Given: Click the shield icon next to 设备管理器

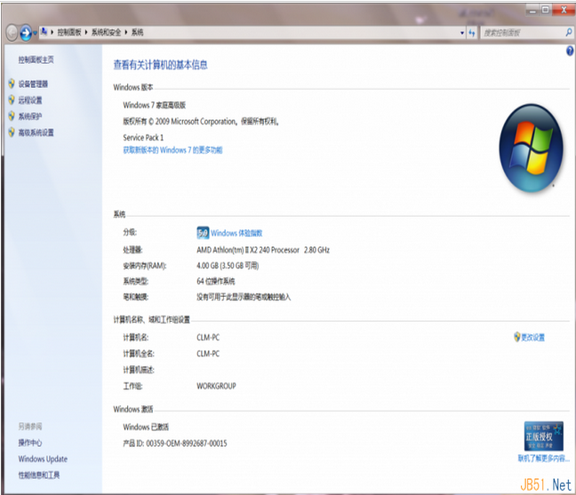Looking at the screenshot, I should [11, 84].
